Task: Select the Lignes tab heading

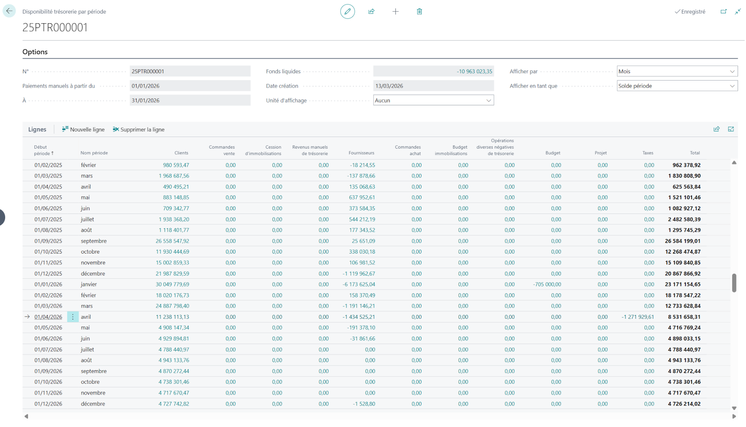Action: coord(37,130)
